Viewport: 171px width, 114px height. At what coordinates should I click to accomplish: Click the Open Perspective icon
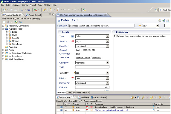tap(156, 10)
